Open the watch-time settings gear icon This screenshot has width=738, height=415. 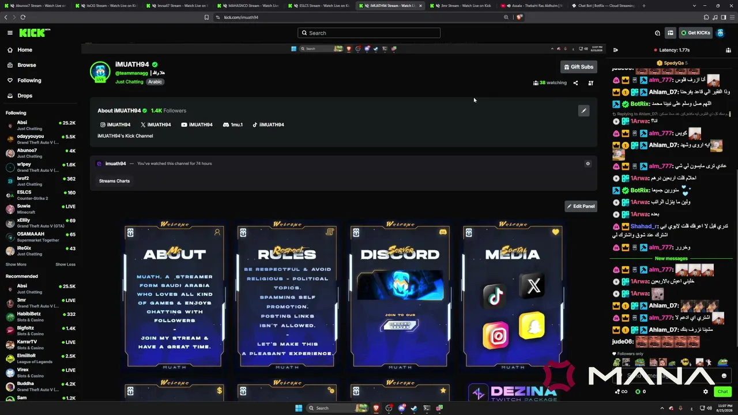click(x=588, y=164)
